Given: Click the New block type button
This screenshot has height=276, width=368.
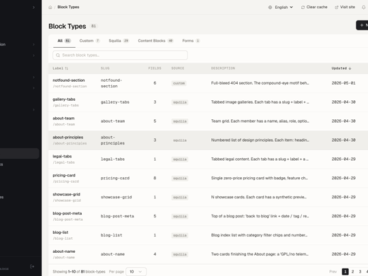Looking at the screenshot, I should click(362, 25).
